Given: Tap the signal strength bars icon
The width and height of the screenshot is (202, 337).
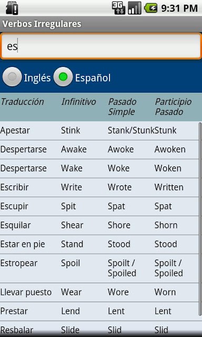Looking at the screenshot, I should point(135,8).
